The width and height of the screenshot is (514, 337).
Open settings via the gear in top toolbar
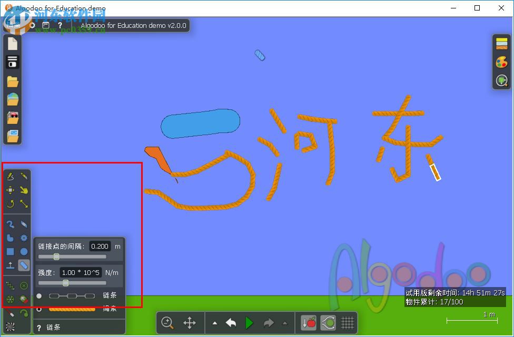click(x=33, y=25)
